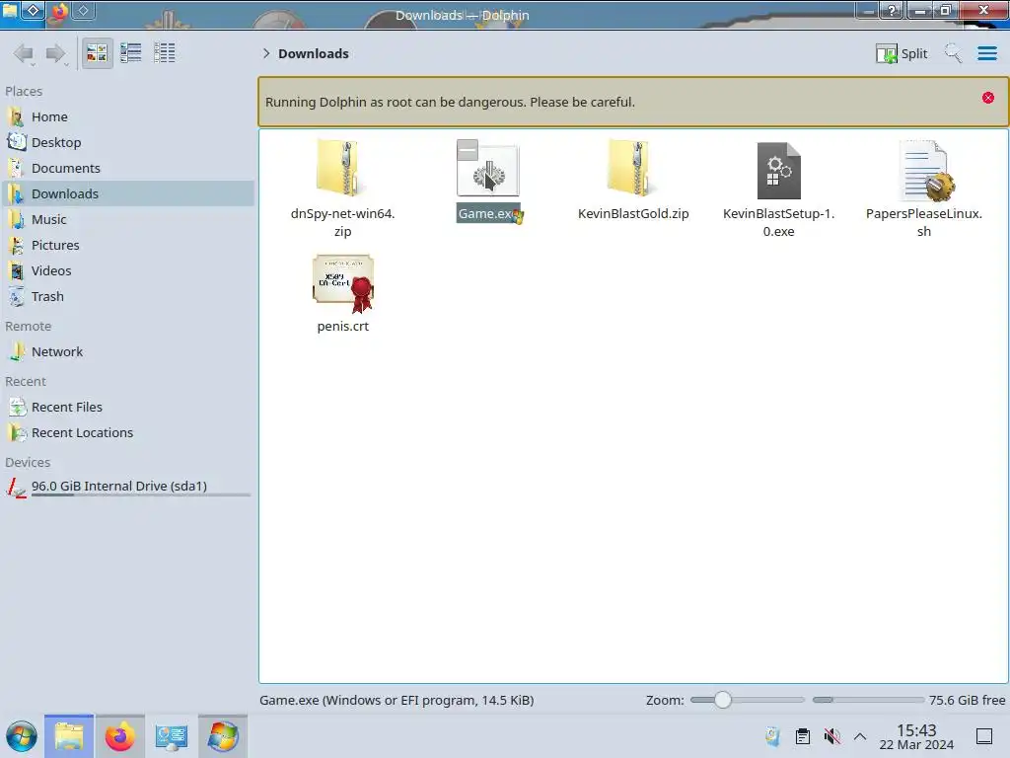The image size is (1010, 758).
Task: Switch to Details view mode
Action: (165, 53)
